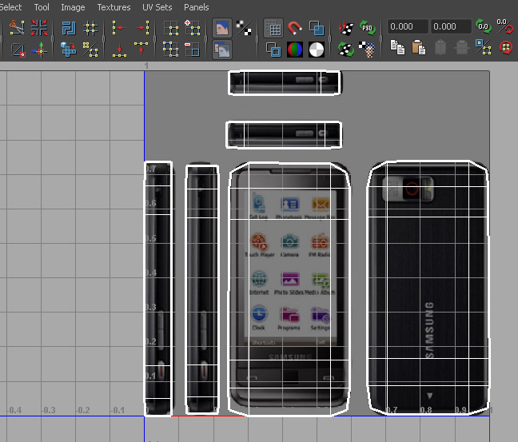The width and height of the screenshot is (518, 442).
Task: Open the Textures menu
Action: tap(114, 7)
